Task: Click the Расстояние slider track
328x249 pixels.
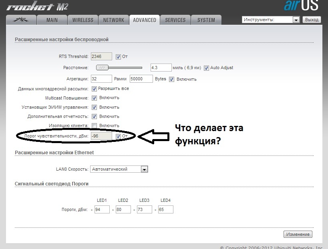Action: click(119, 68)
